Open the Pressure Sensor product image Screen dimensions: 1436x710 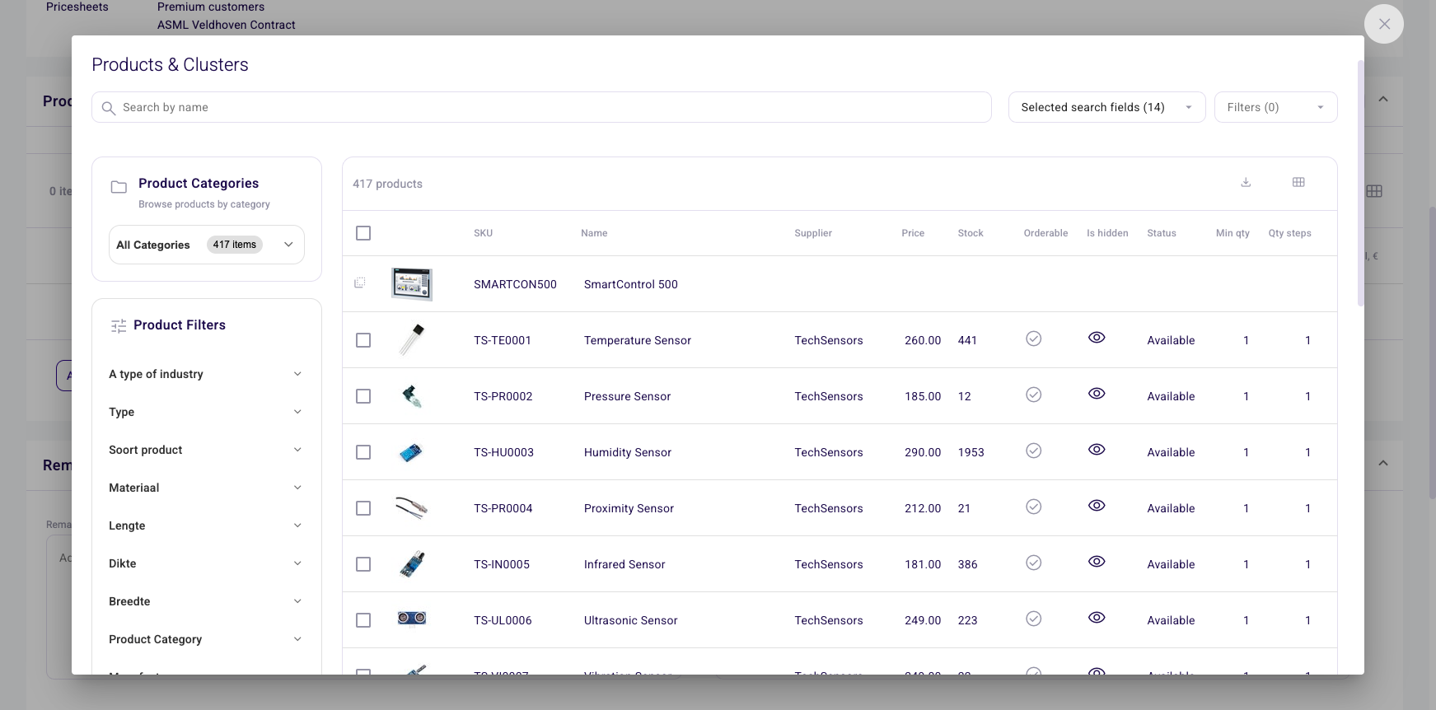[412, 396]
